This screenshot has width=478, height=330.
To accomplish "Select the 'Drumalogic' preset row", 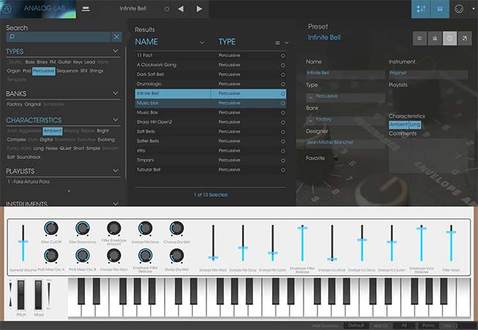I will (210, 84).
